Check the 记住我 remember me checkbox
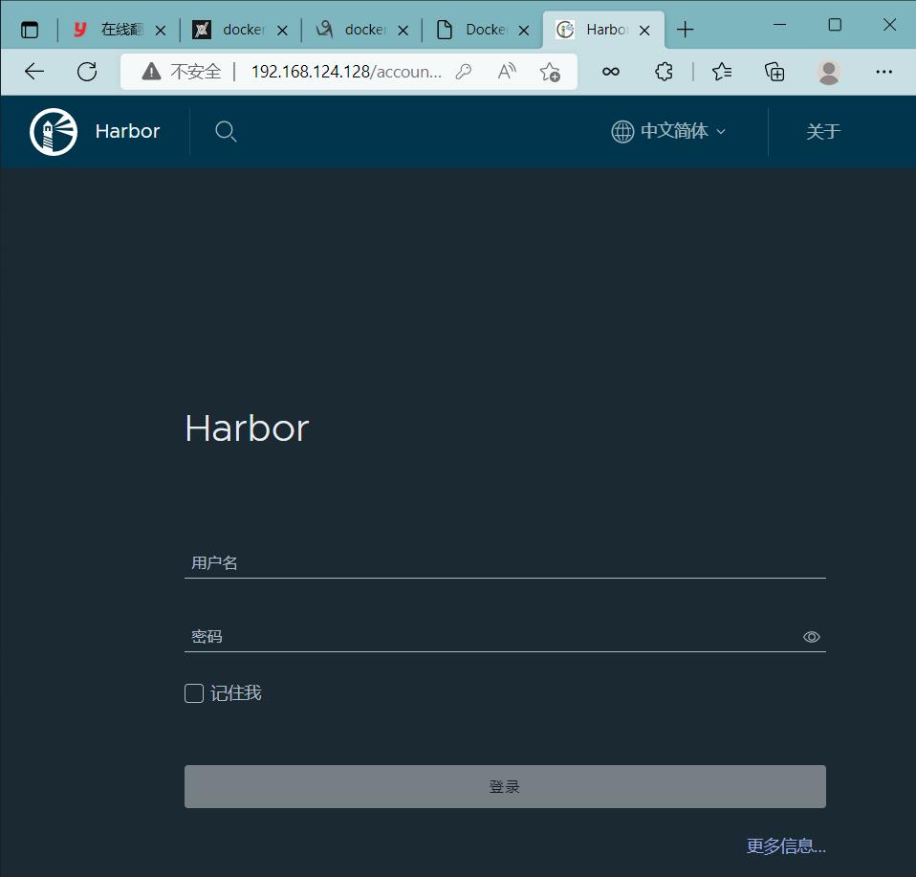Viewport: 916px width, 877px height. 194,693
